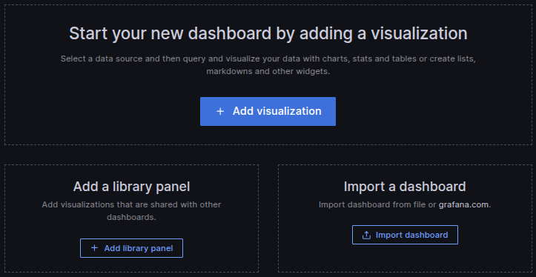Click the 'Import dashboard from file or' text
This screenshot has height=277, width=536.
pos(377,205)
